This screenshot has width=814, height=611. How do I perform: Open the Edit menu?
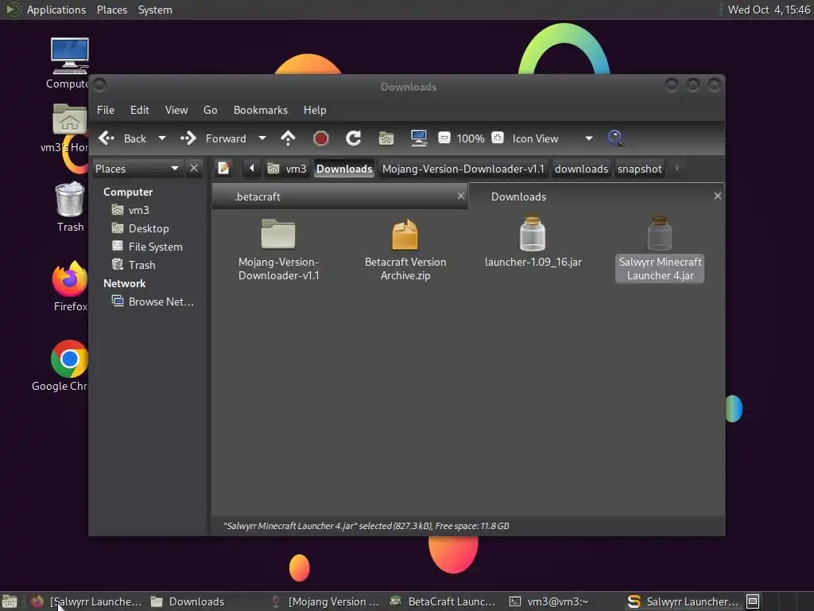pyautogui.click(x=140, y=110)
